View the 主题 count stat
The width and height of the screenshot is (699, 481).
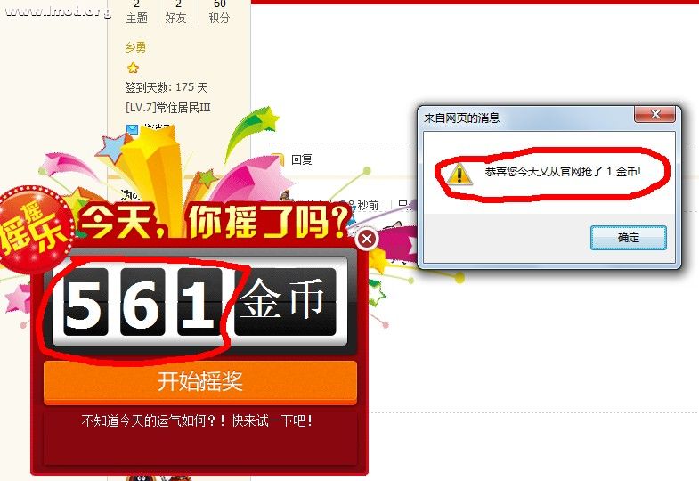(x=136, y=12)
